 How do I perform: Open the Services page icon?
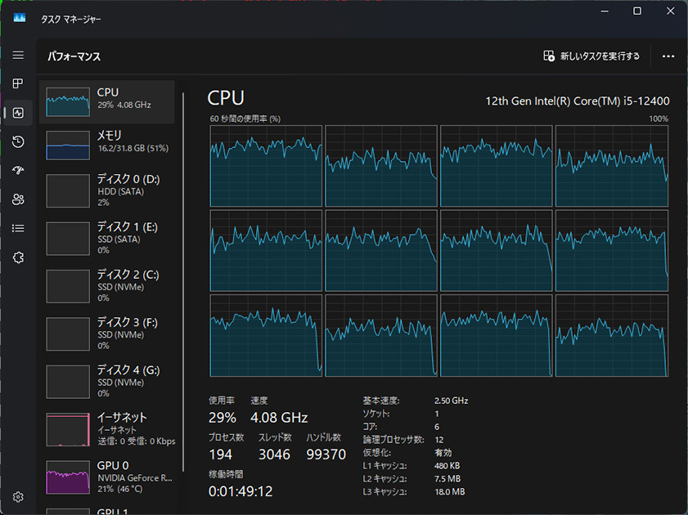point(18,257)
